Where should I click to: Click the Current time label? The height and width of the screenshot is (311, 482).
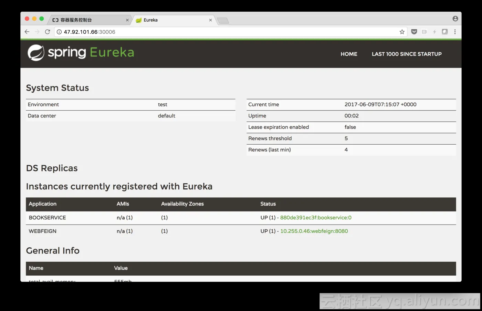264,104
